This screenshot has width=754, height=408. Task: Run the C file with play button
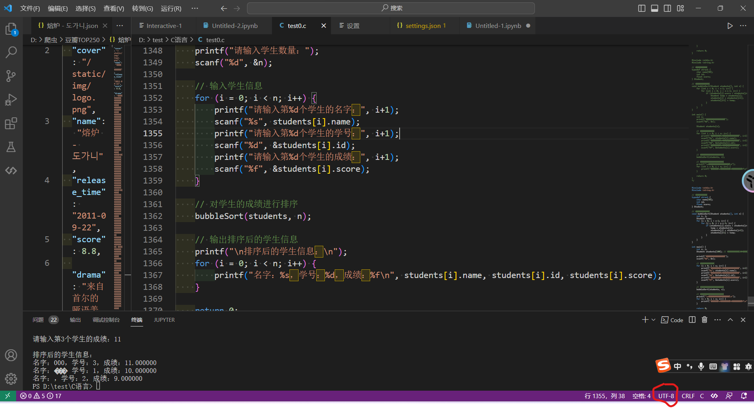(x=730, y=26)
